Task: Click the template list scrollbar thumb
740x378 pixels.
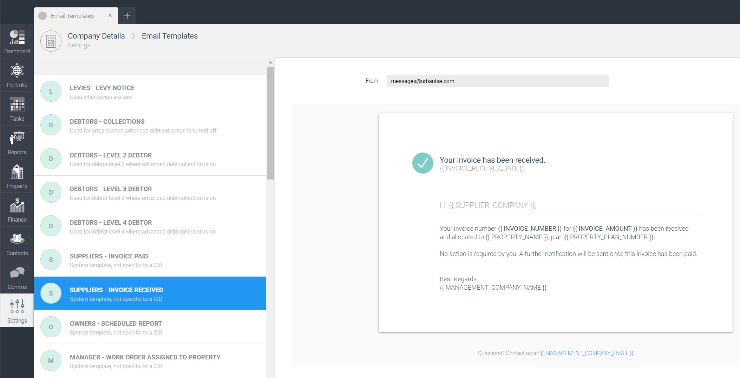Action: click(270, 123)
